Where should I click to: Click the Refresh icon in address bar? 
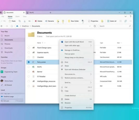pos(95,26)
